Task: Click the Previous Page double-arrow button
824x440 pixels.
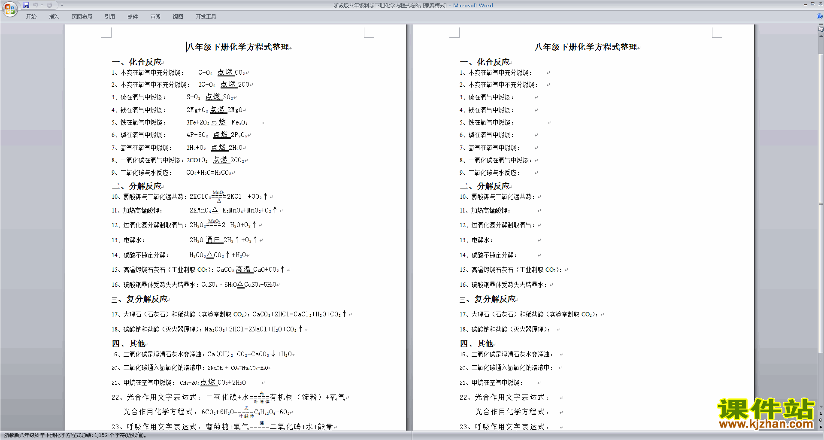Action: click(x=821, y=413)
